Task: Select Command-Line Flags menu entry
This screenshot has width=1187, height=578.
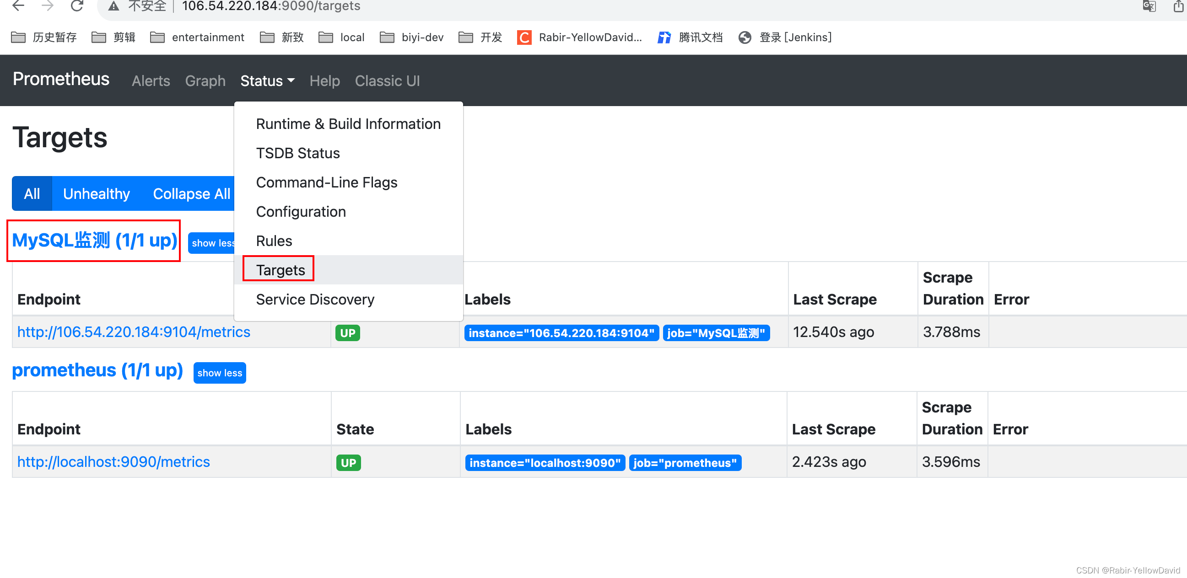Action: point(348,182)
